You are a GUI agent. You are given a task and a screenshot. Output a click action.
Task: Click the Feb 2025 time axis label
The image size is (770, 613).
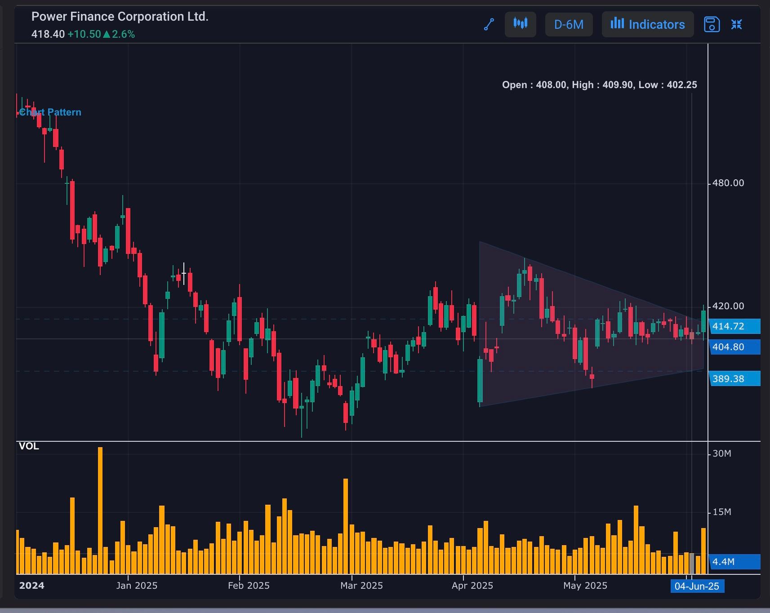(x=249, y=586)
